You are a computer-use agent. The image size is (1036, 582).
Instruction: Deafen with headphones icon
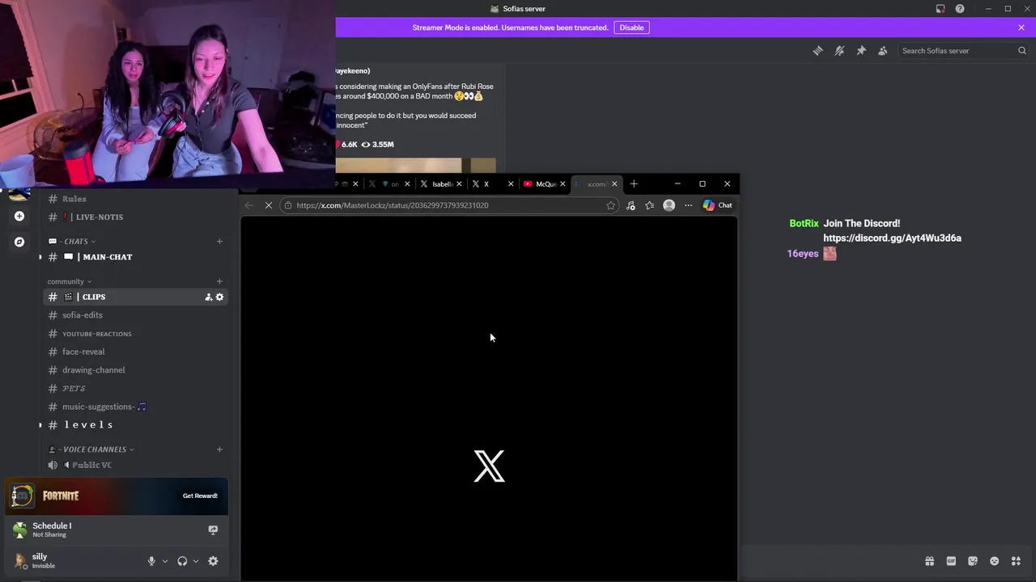click(182, 561)
